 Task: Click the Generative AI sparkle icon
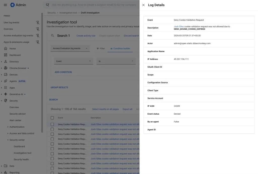point(6,94)
